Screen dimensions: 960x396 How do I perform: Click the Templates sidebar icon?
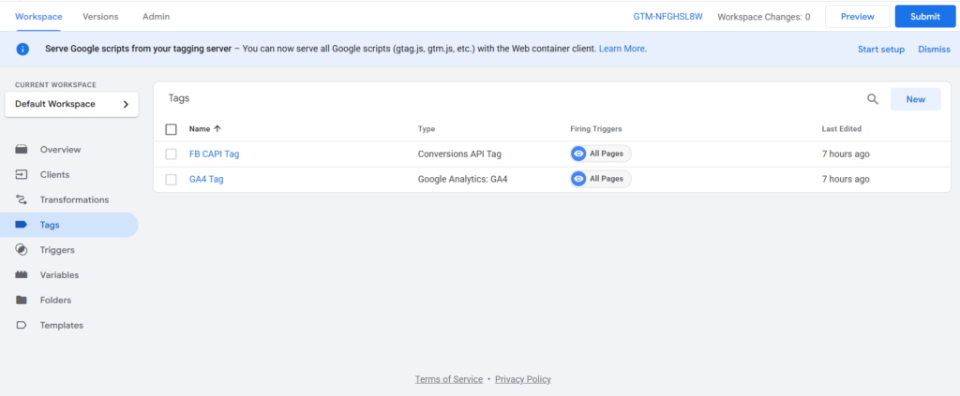pyautogui.click(x=22, y=325)
